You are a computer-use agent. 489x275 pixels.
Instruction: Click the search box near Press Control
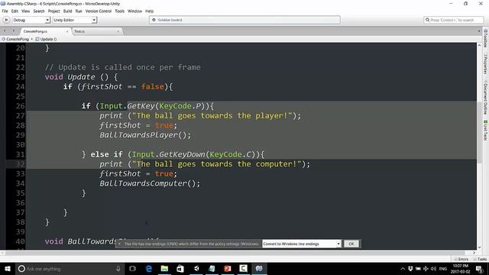453,20
